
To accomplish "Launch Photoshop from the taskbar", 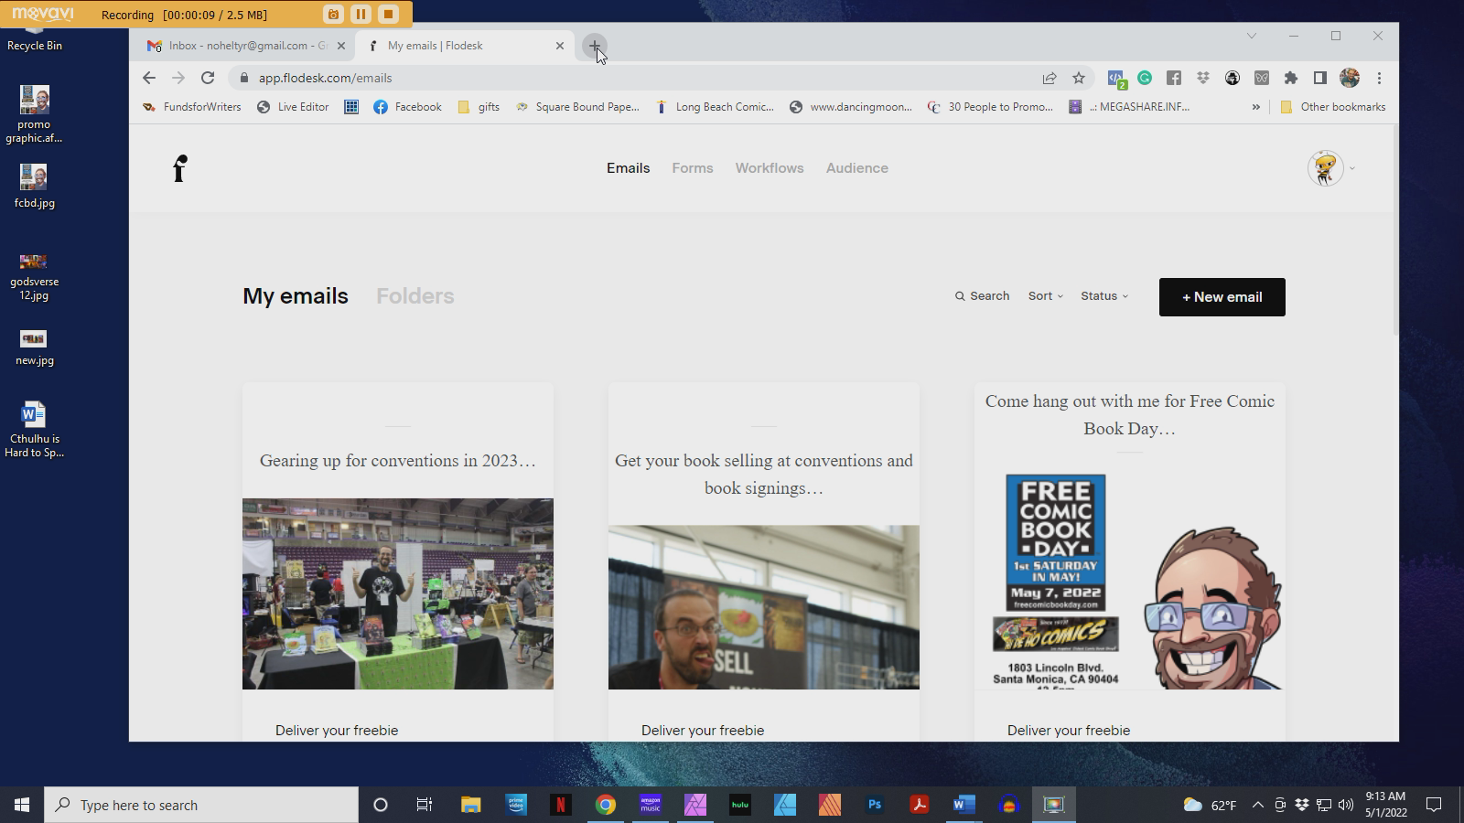I will 875,806.
